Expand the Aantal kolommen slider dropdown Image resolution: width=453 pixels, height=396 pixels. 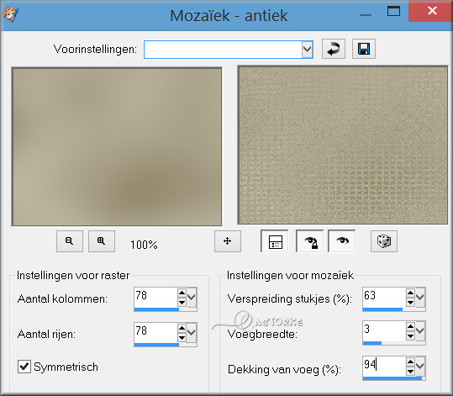coord(192,297)
